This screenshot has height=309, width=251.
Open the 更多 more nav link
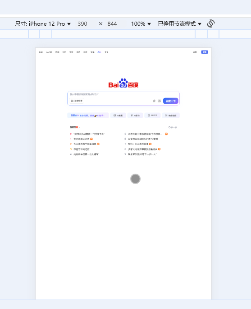[x=106, y=52]
